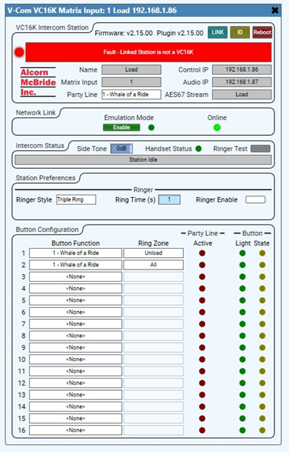Open the Party Line dropdown
This screenshot has height=452, width=289.
click(131, 95)
